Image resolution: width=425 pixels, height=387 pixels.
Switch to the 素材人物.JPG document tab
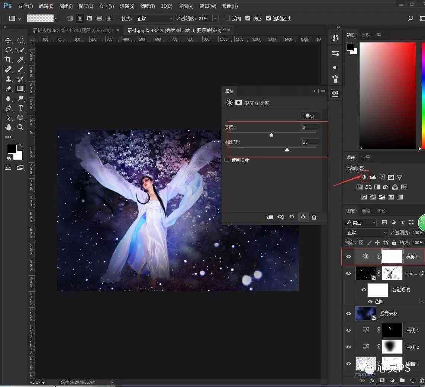pos(73,30)
